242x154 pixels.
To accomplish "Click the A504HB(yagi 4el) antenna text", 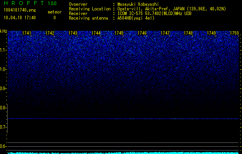I will click(x=136, y=18).
